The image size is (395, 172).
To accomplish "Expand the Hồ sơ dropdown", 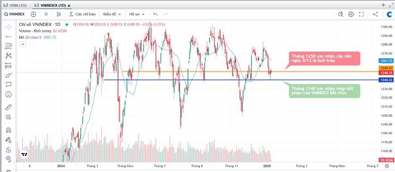I will pos(137,14).
